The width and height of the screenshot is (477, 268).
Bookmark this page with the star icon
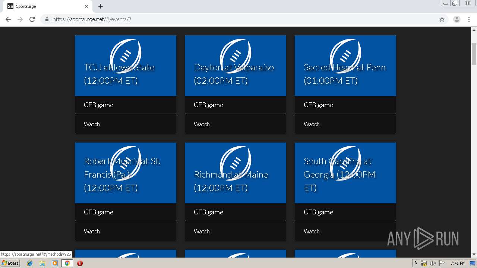(x=442, y=19)
